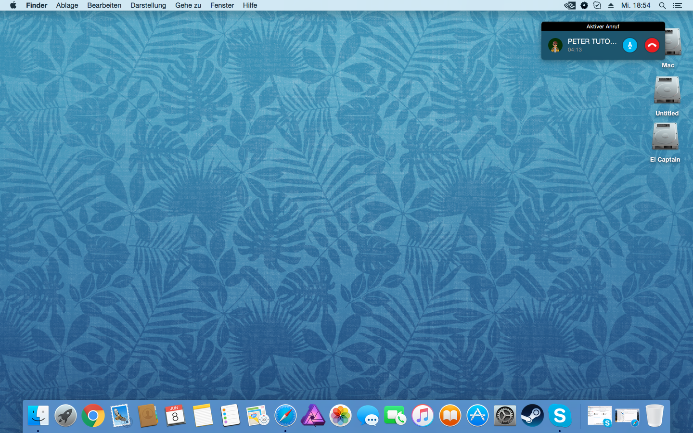This screenshot has height=433, width=693.
Task: Open the Maps app in the Dock
Action: point(257,415)
